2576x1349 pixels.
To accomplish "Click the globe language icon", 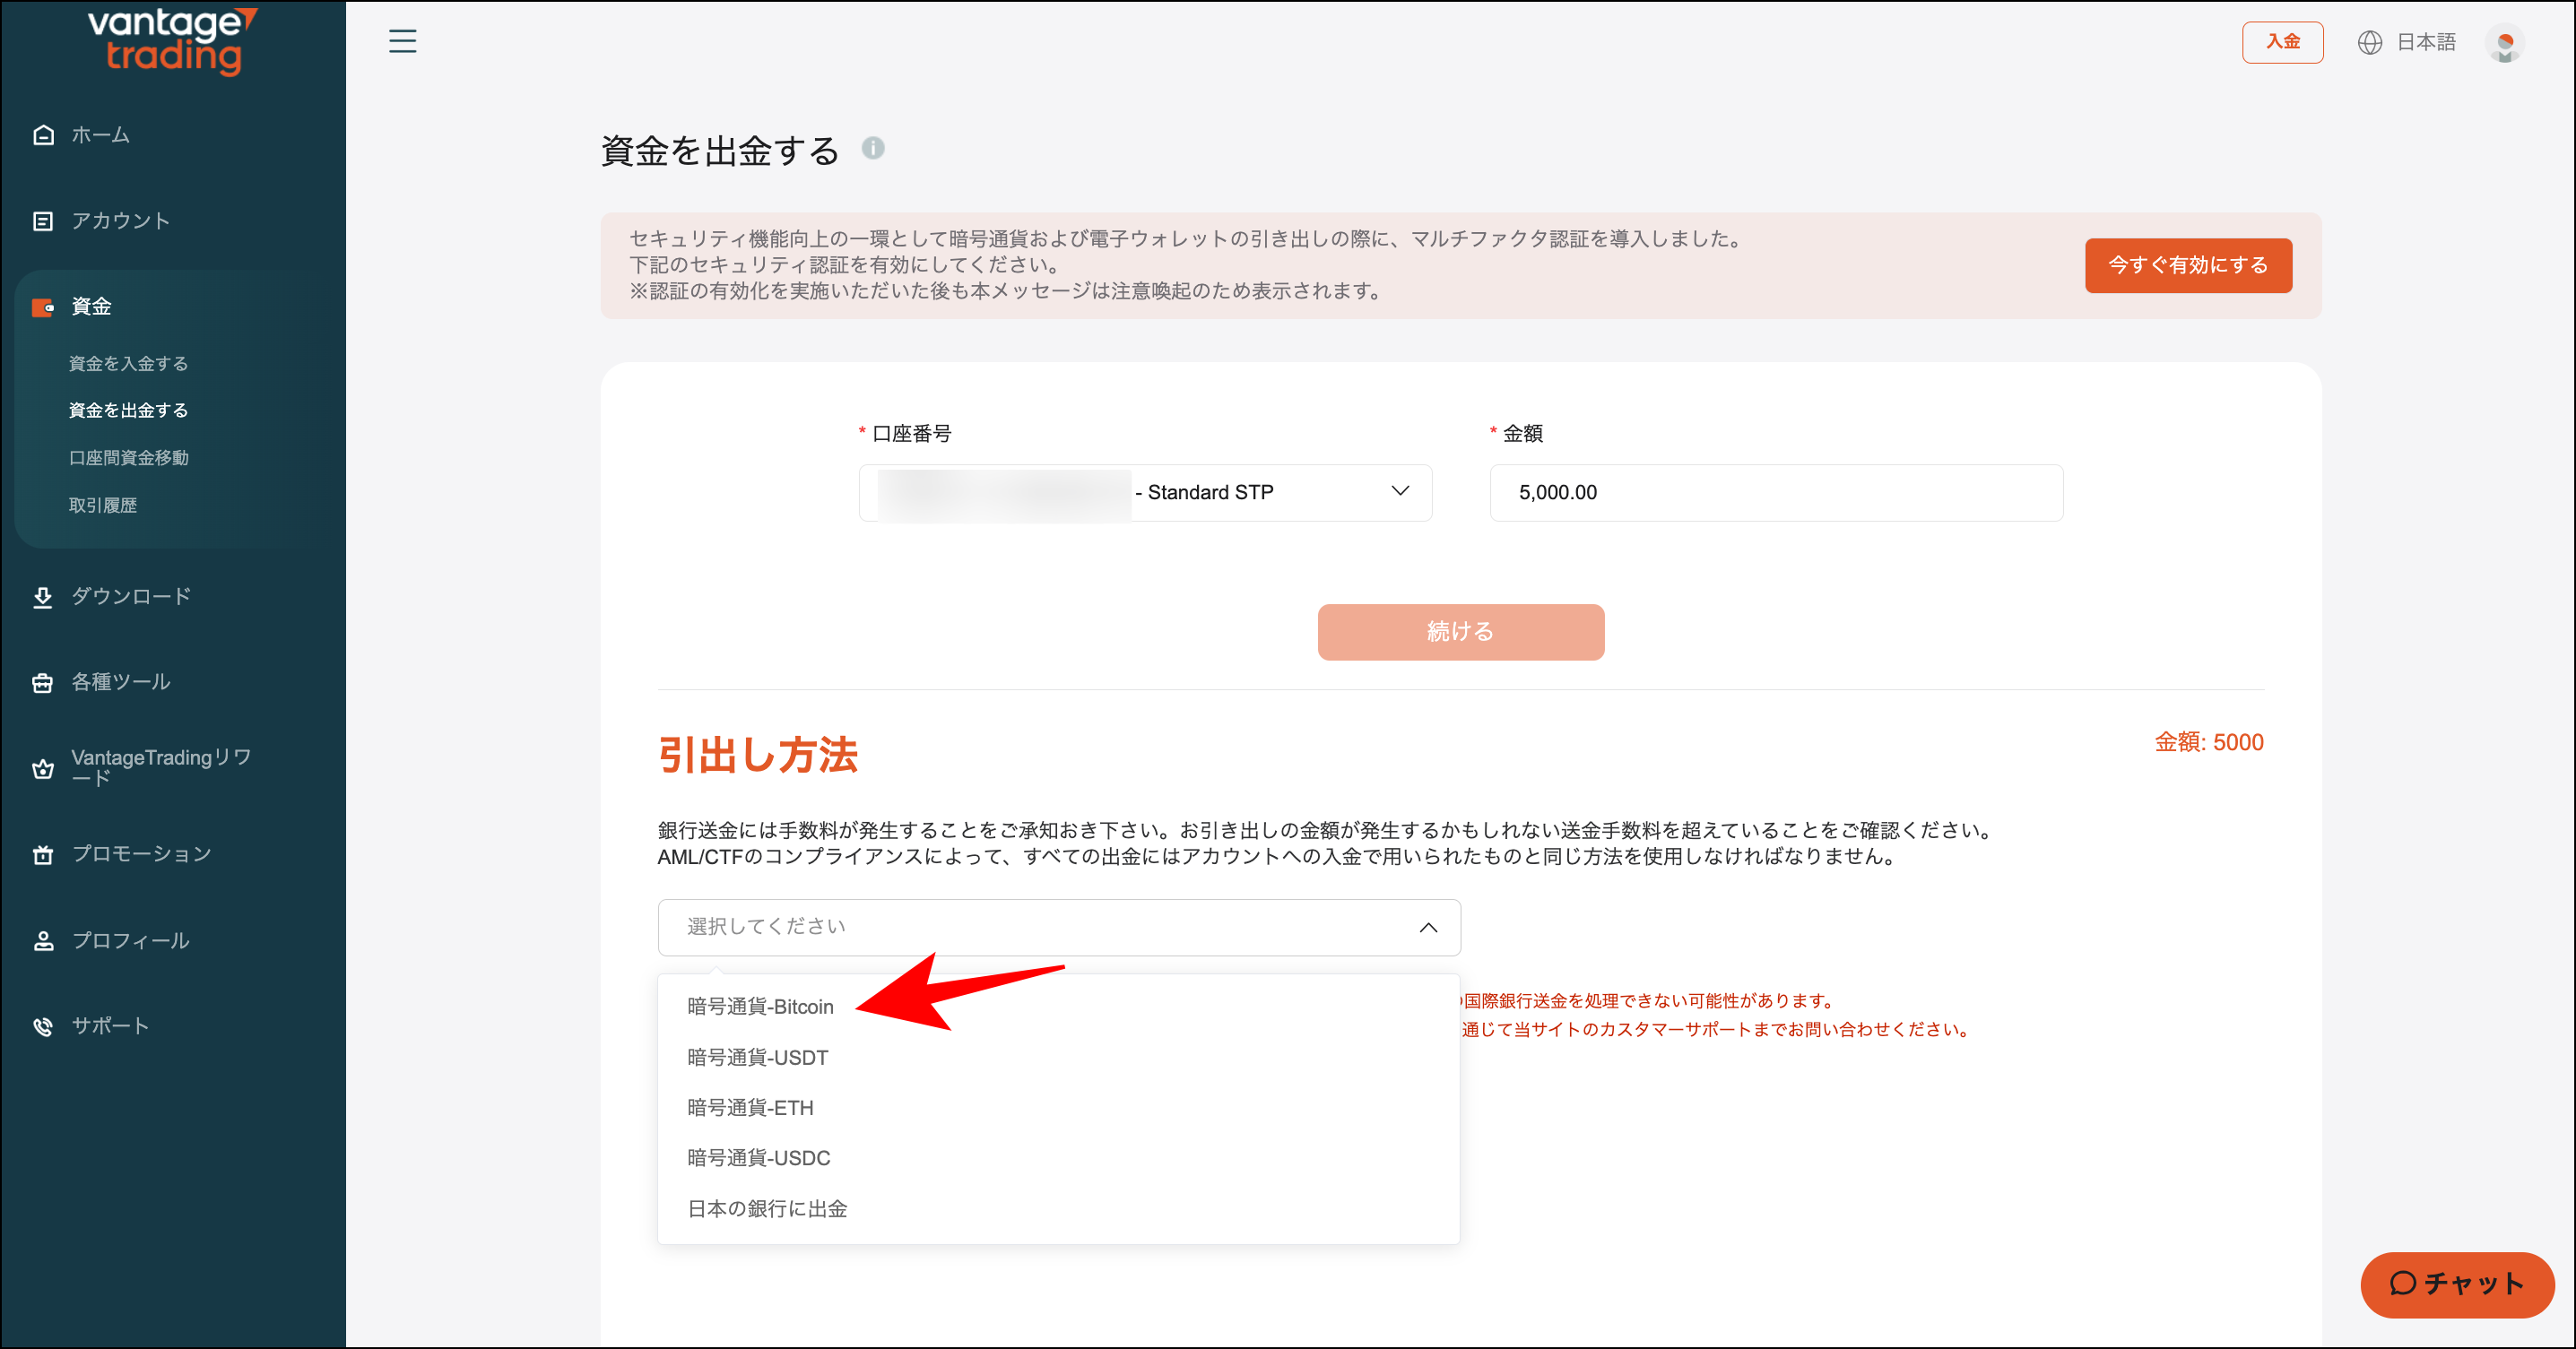I will pos(2369,42).
